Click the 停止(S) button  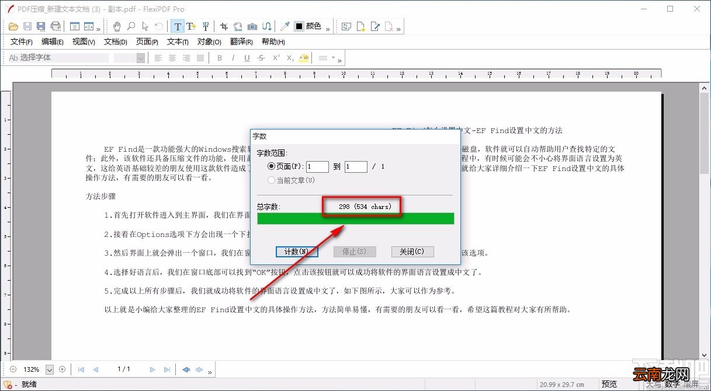click(355, 252)
